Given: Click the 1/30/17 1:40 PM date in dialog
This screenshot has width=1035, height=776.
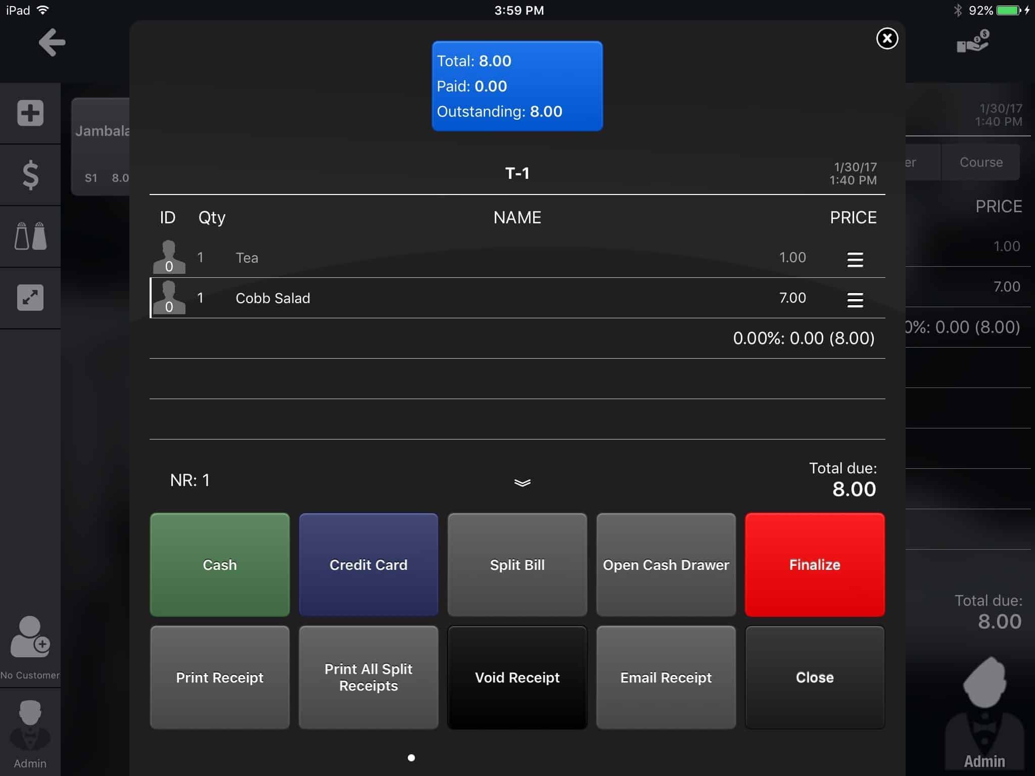Looking at the screenshot, I should click(854, 173).
